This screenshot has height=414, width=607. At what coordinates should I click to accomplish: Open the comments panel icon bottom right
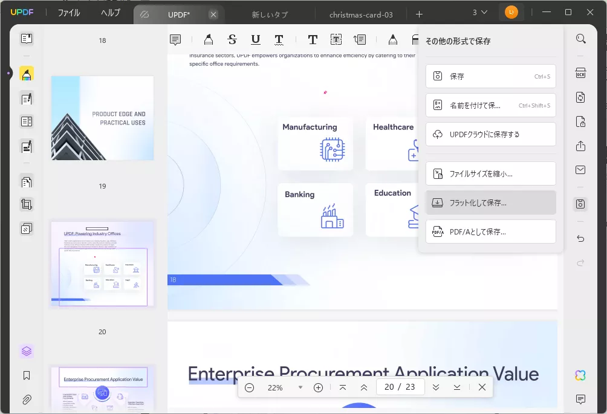pyautogui.click(x=580, y=399)
